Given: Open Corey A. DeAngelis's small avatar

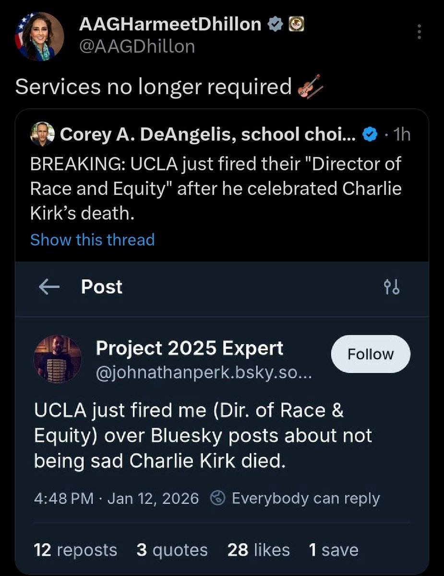Looking at the screenshot, I should pos(43,135).
